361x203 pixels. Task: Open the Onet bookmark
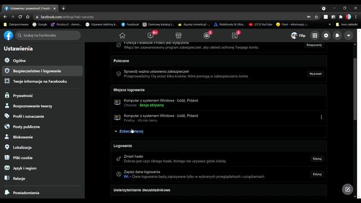click(x=292, y=24)
